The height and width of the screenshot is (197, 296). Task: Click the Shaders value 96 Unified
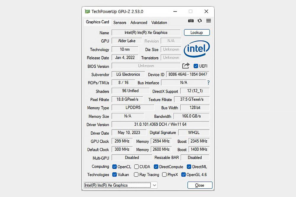click(x=130, y=91)
